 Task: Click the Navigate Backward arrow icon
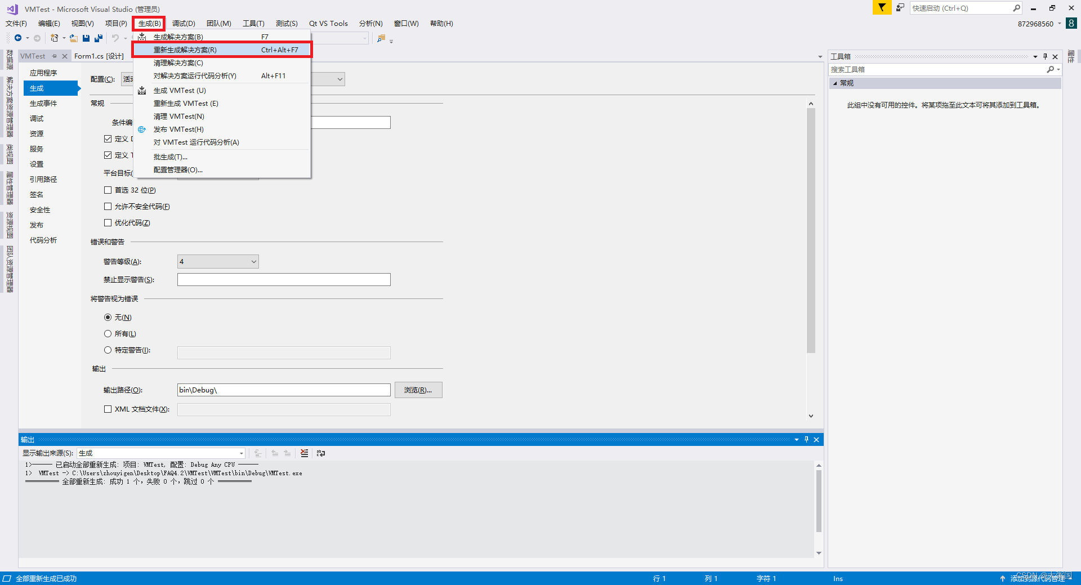(18, 38)
